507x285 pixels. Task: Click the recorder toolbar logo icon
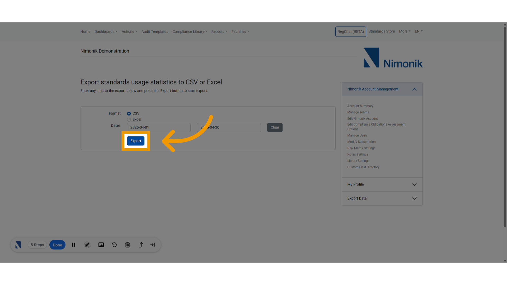pos(18,245)
